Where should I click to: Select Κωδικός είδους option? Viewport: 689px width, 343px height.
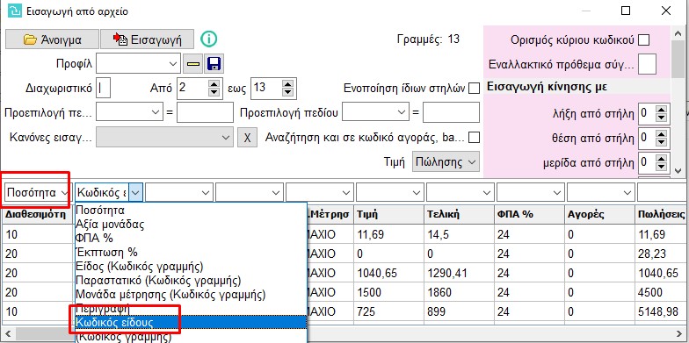point(192,323)
